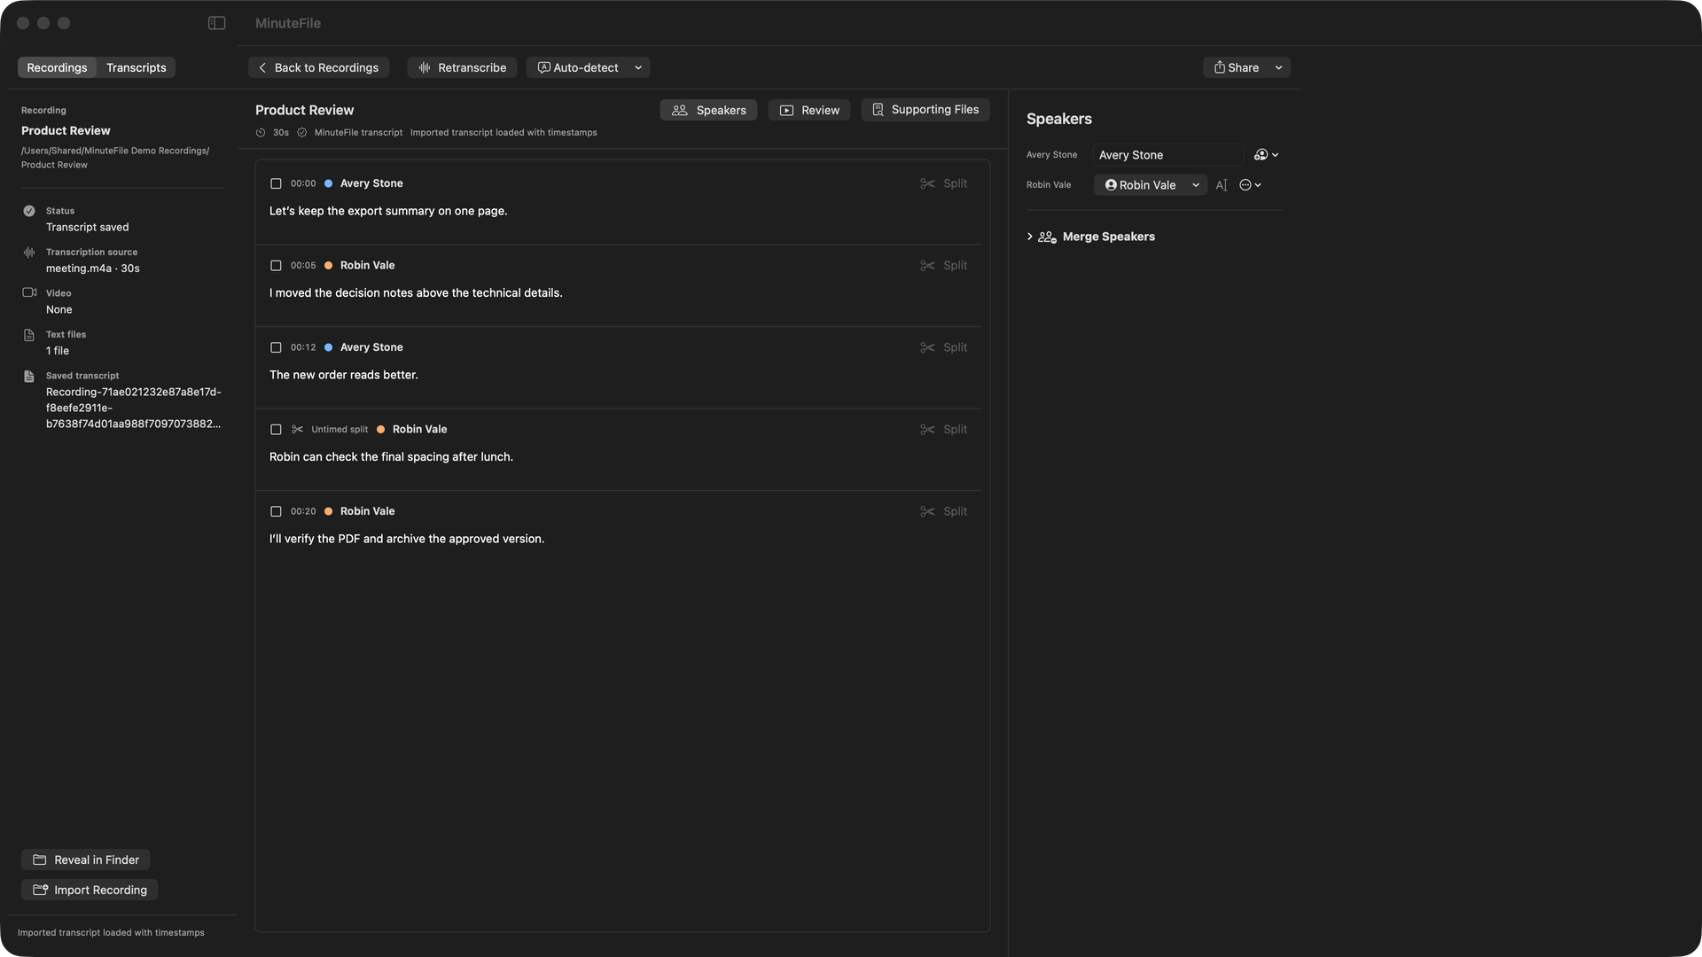Reveal the recording in Finder
Screen dimensions: 1702x957
[x=86, y=860]
